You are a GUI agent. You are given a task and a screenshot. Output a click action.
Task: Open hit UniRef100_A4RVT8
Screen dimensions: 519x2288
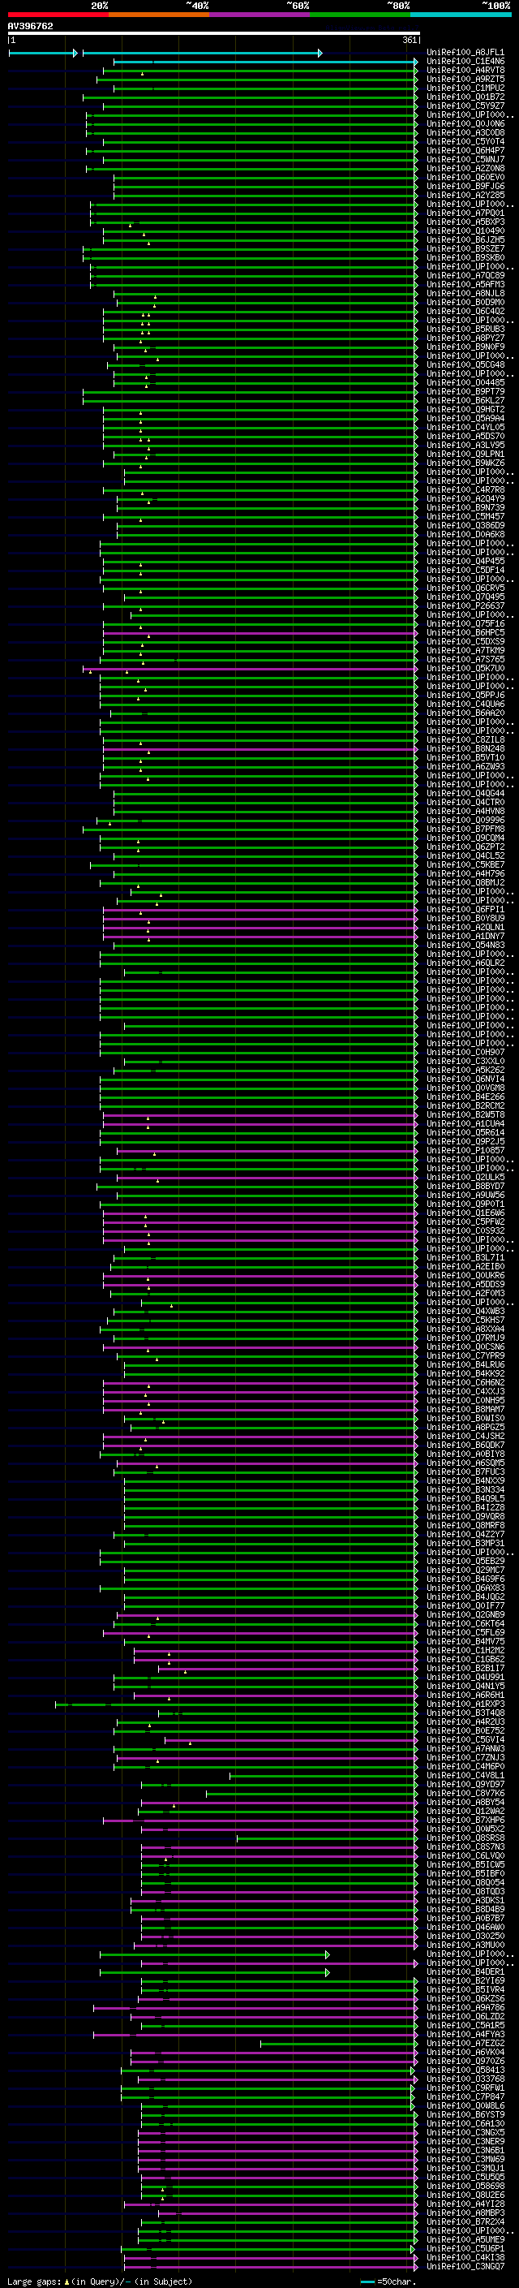[x=465, y=70]
